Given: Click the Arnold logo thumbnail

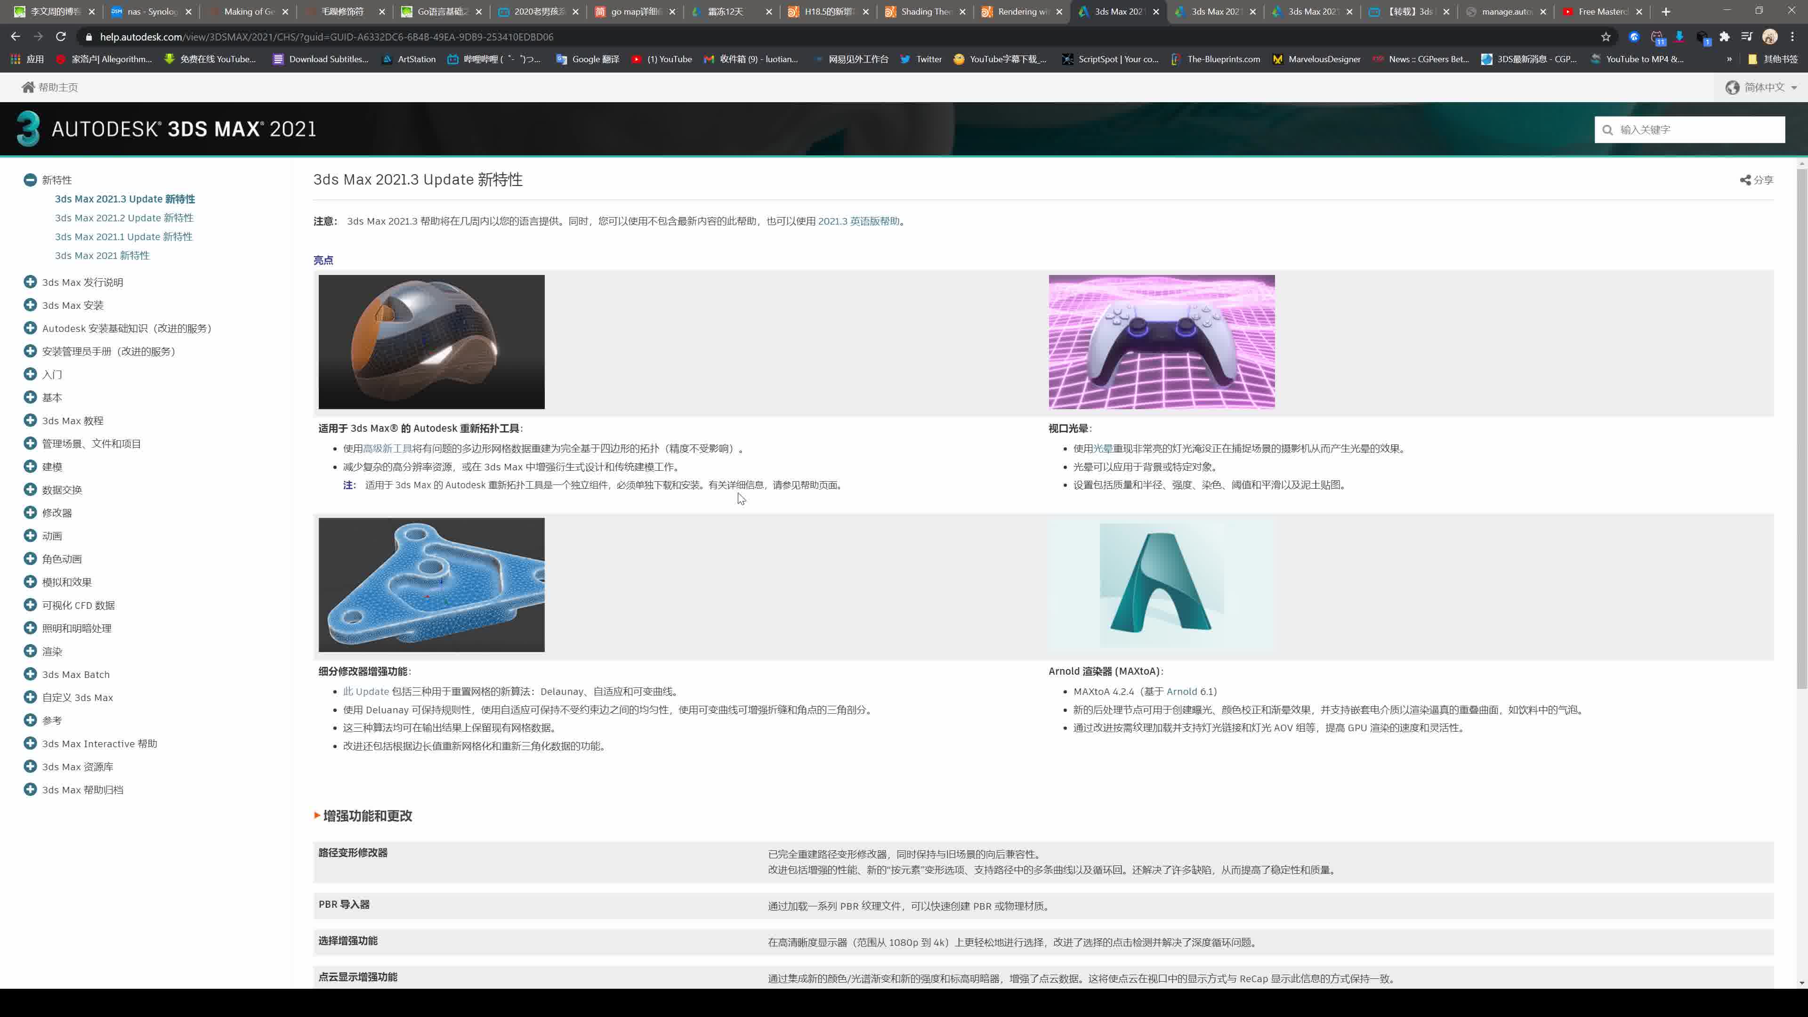Looking at the screenshot, I should point(1162,585).
